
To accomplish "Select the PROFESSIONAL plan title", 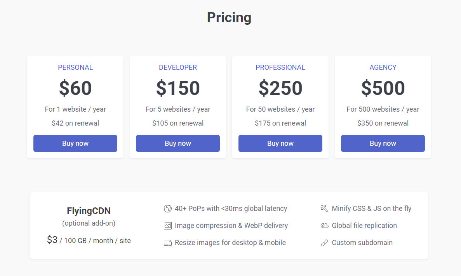I will pyautogui.click(x=280, y=67).
